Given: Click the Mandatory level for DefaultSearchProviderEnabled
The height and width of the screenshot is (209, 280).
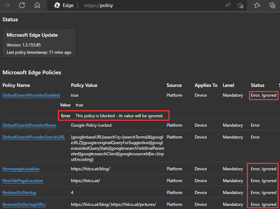Looking at the screenshot, I should [x=233, y=95].
